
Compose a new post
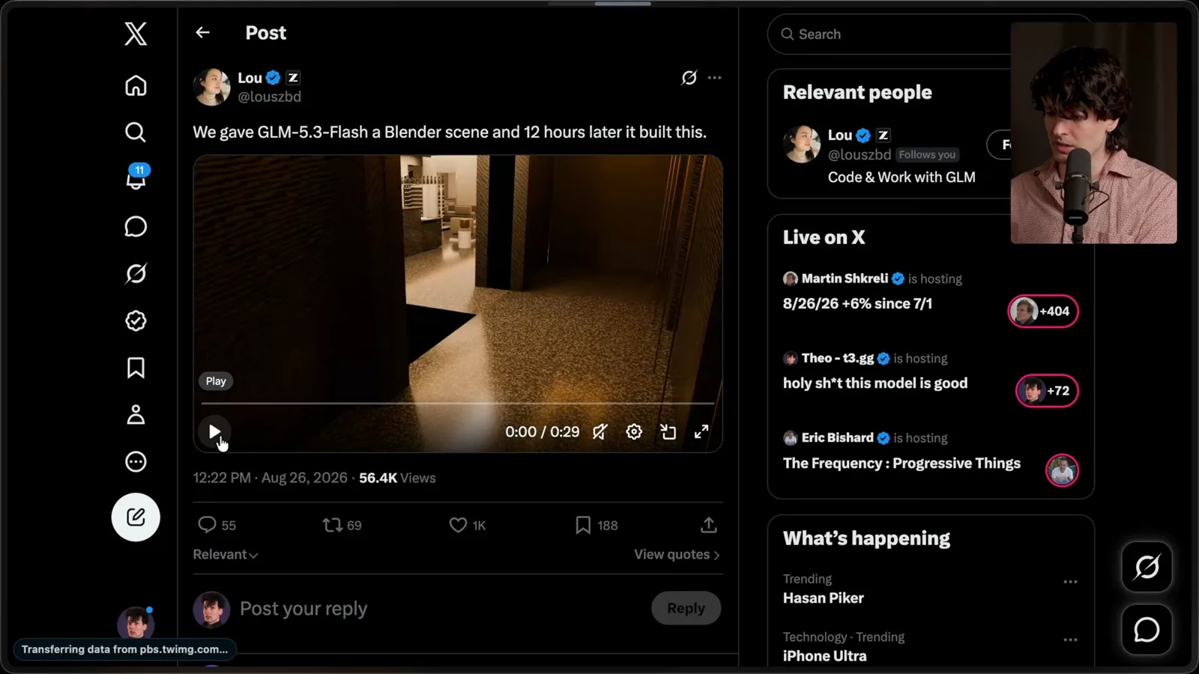pos(136,517)
